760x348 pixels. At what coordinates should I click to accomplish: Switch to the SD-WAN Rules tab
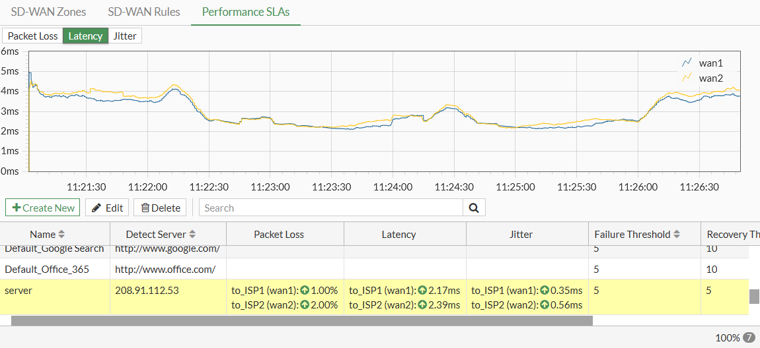[x=143, y=12]
